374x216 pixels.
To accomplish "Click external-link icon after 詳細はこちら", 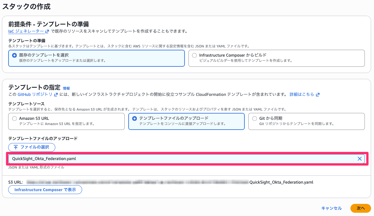I will coord(317,95).
